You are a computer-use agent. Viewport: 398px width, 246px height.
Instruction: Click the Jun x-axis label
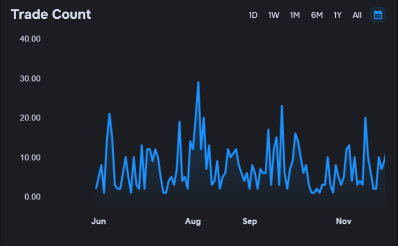point(99,221)
